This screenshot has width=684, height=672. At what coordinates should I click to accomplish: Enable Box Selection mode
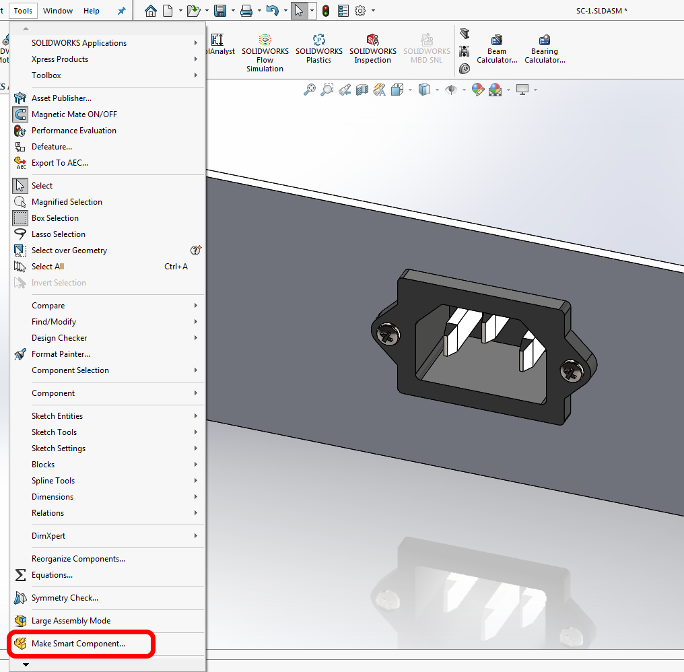coord(107,217)
